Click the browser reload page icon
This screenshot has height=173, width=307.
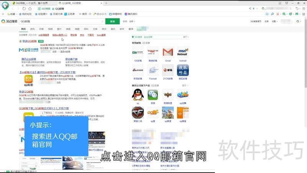24,8
